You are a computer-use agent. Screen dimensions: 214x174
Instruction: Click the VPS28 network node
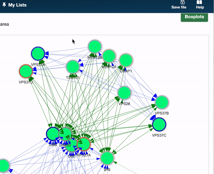coord(124,93)
